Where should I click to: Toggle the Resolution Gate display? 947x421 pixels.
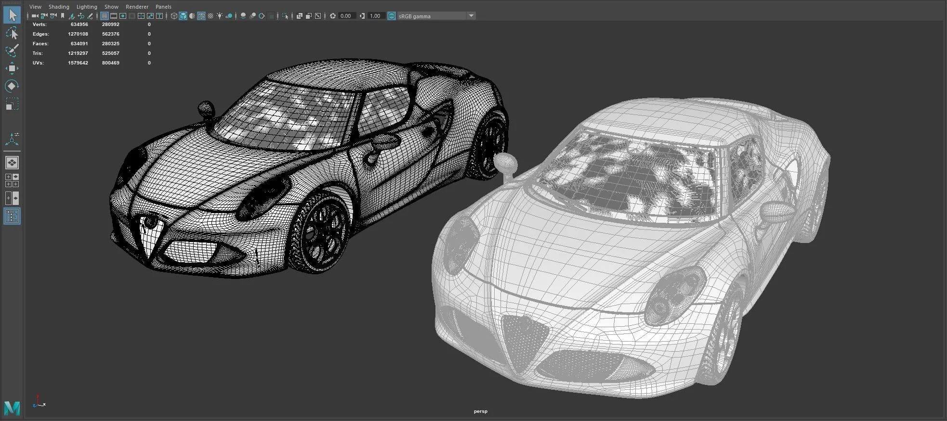coord(123,16)
